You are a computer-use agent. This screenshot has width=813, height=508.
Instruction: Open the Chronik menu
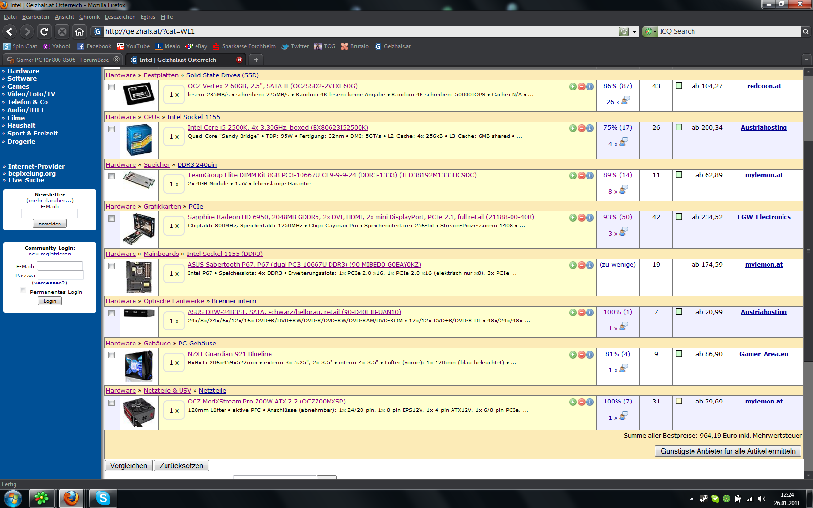(90, 17)
